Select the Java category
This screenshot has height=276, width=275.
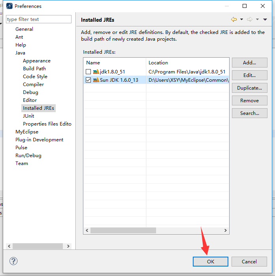(x=20, y=53)
